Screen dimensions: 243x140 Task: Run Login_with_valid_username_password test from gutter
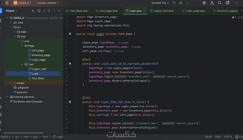coord(70,64)
